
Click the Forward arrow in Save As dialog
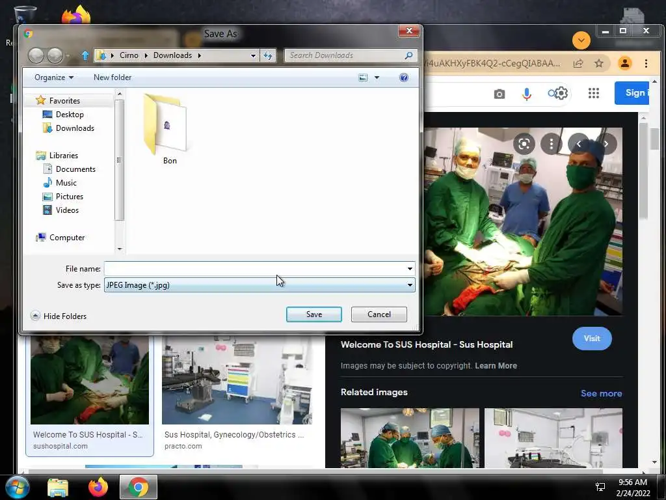[x=55, y=55]
